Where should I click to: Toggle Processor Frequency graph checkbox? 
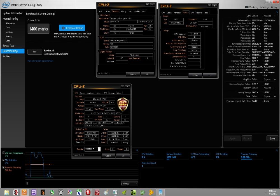click(x=3, y=167)
